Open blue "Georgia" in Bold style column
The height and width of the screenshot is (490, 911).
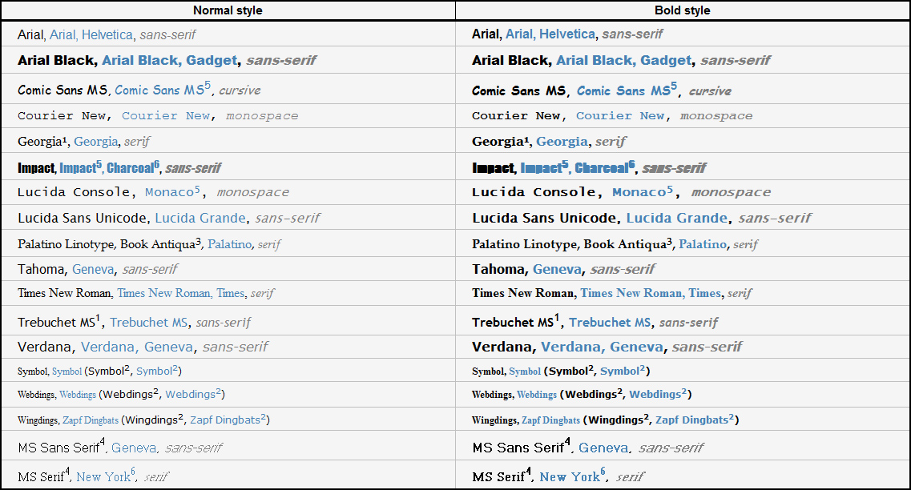[x=562, y=142]
